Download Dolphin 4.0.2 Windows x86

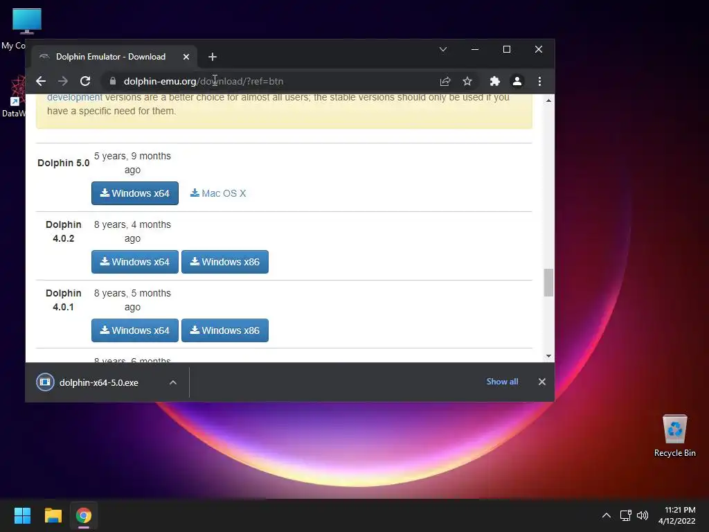pyautogui.click(x=225, y=262)
